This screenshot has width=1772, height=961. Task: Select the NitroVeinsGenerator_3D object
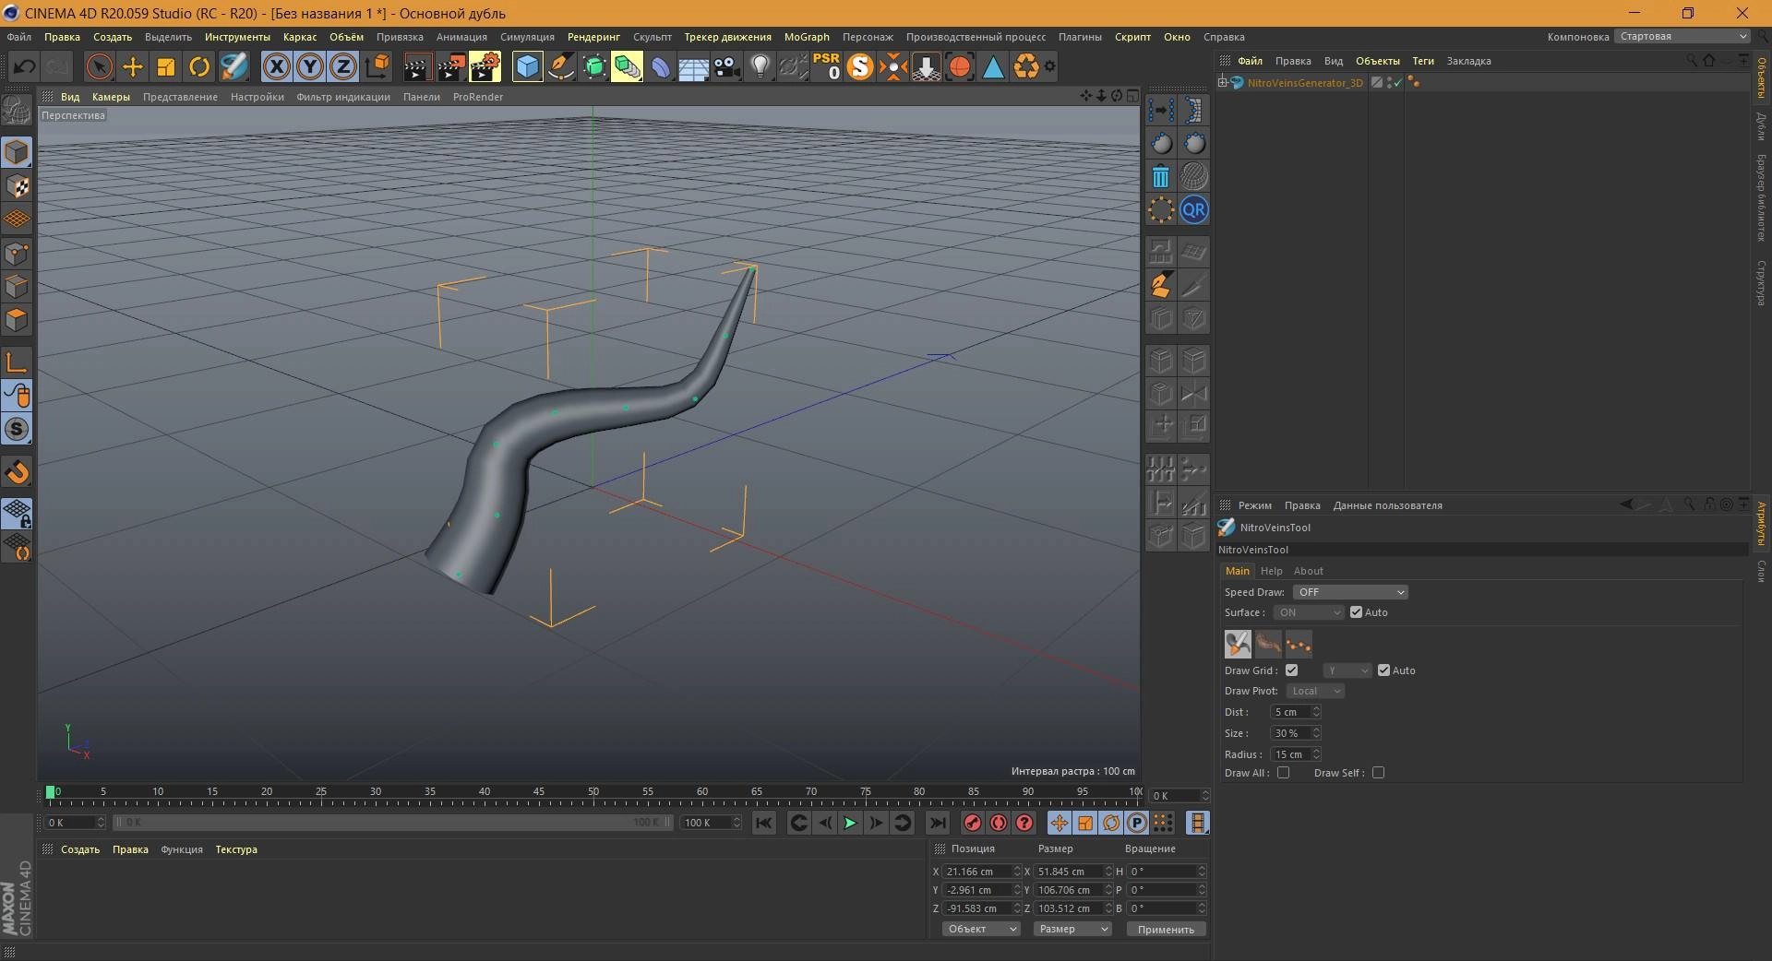click(x=1304, y=82)
